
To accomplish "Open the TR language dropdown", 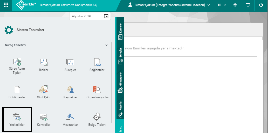I will (222, 5).
